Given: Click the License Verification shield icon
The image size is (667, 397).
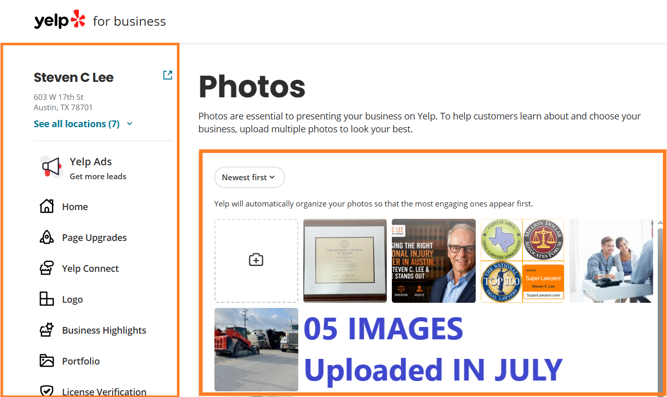Looking at the screenshot, I should tap(47, 391).
